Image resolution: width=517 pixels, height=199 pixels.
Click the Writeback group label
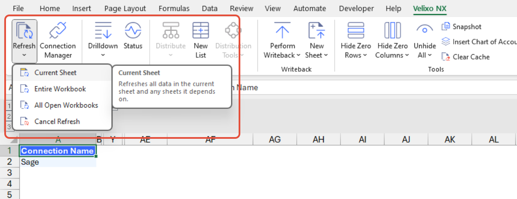[x=296, y=69]
